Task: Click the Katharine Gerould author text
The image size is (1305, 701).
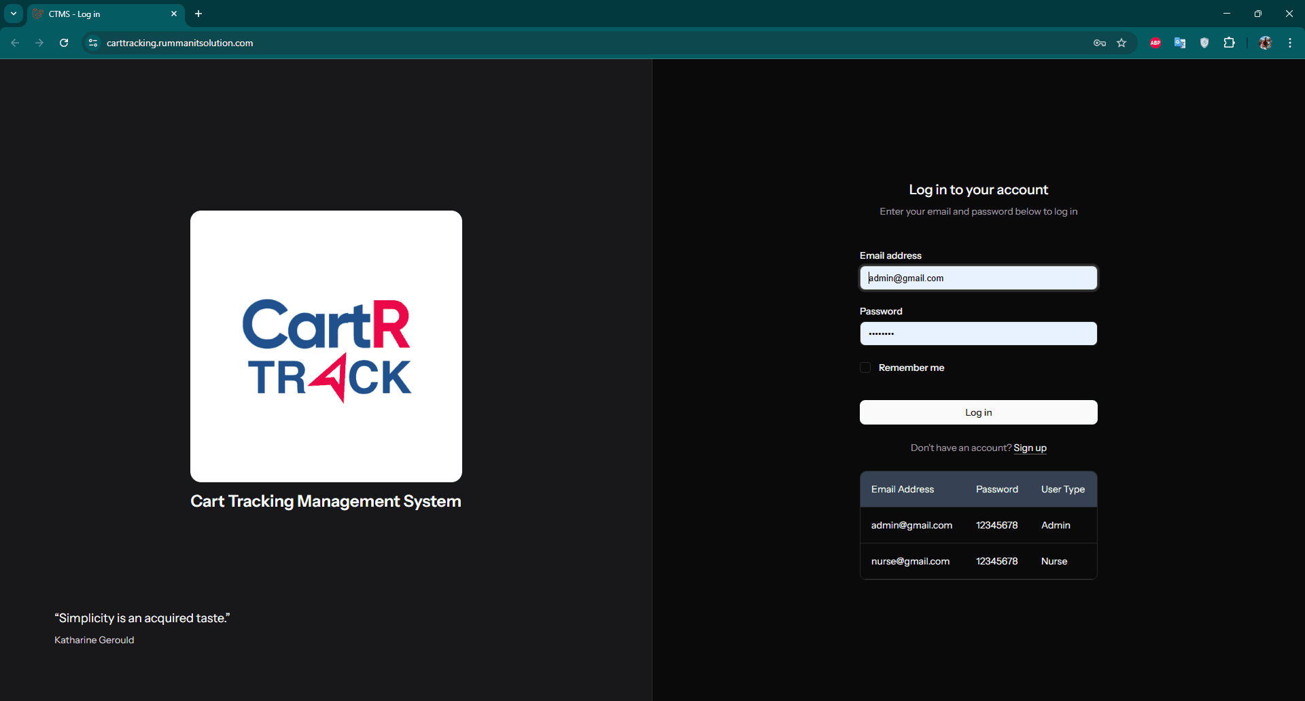Action: point(94,640)
